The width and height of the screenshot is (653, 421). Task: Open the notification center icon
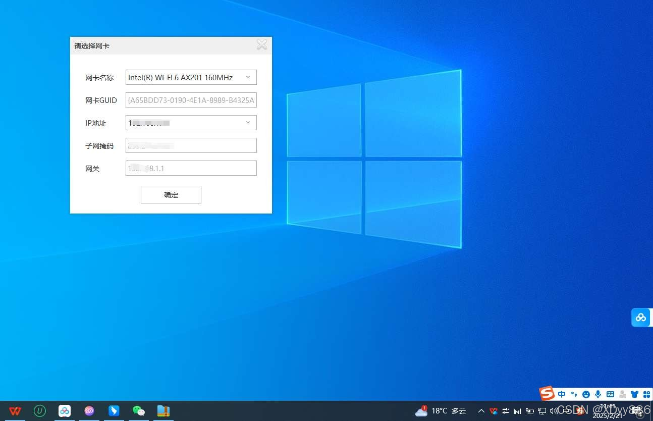click(639, 411)
